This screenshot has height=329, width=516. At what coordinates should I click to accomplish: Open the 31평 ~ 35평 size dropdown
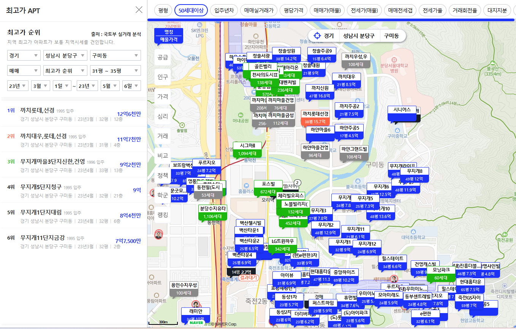coord(116,70)
